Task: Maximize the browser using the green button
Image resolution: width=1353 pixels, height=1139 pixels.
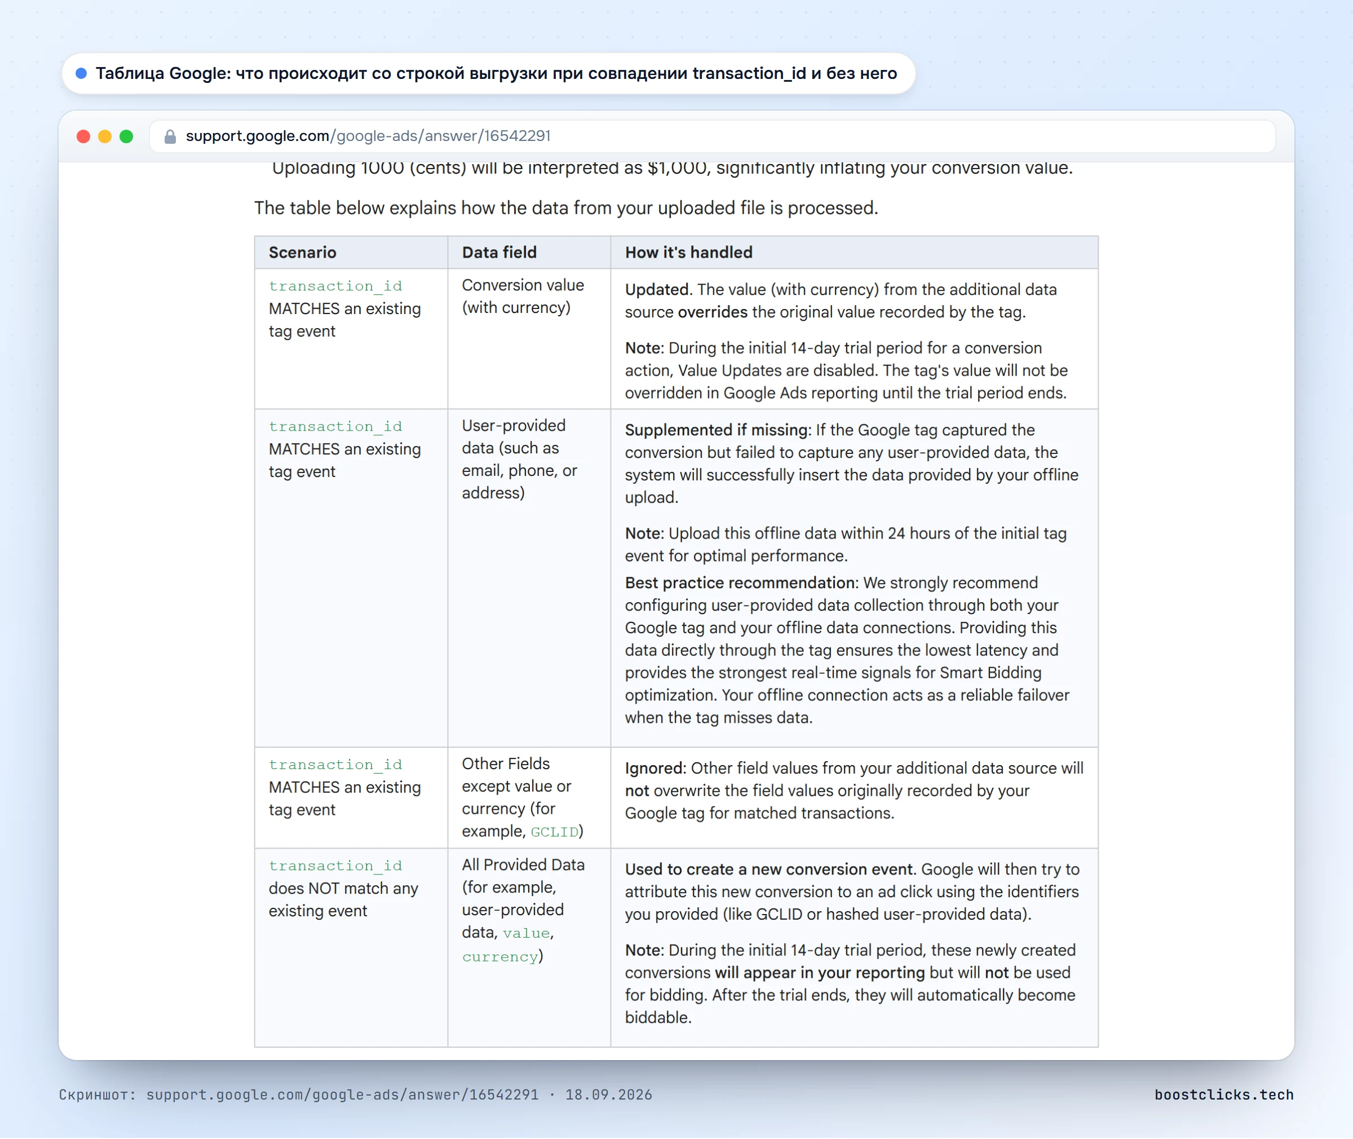Action: click(126, 136)
